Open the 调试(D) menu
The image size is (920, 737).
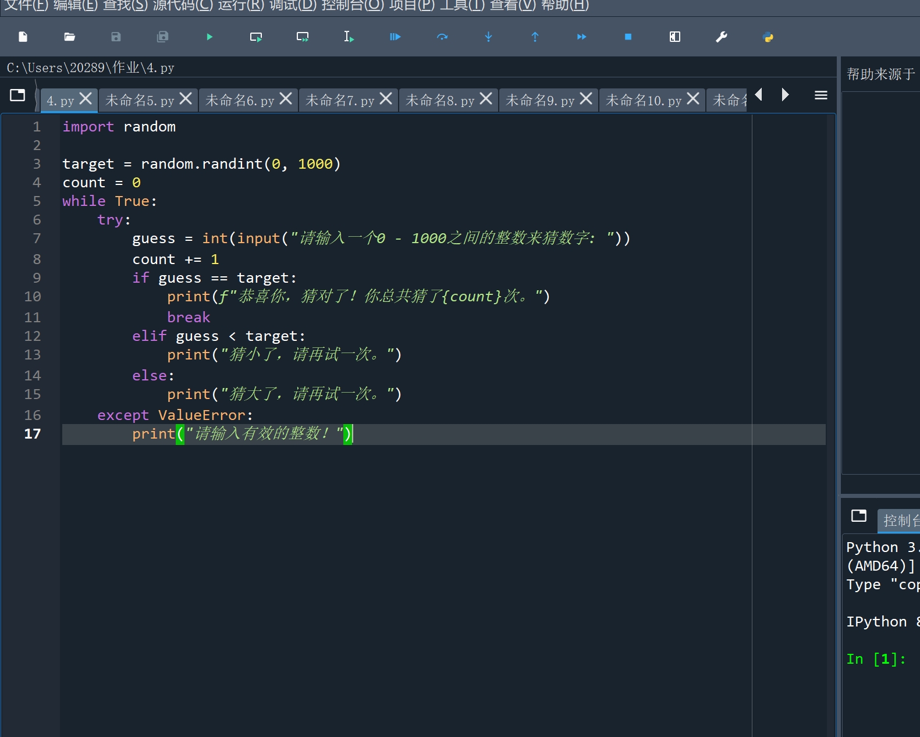pyautogui.click(x=293, y=6)
